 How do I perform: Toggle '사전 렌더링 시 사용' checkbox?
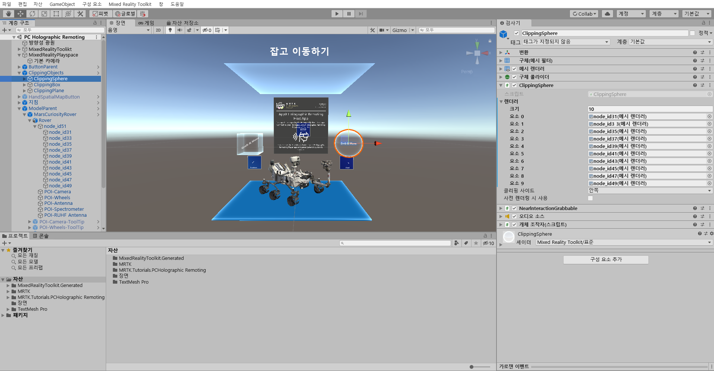tap(590, 198)
